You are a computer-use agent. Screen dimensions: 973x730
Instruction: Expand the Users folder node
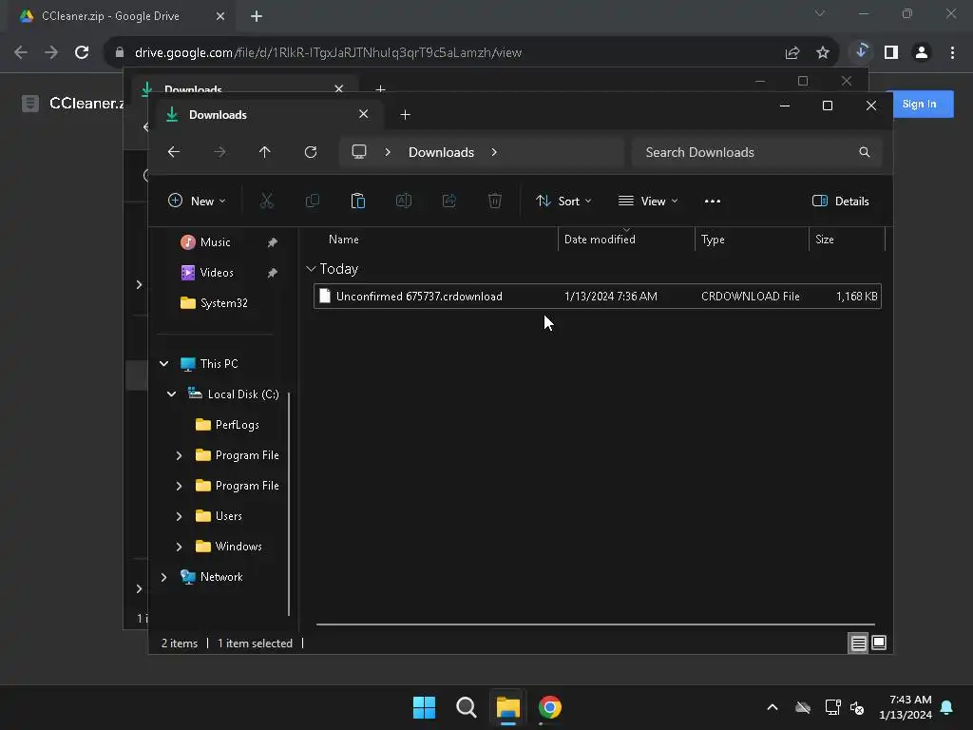(179, 516)
